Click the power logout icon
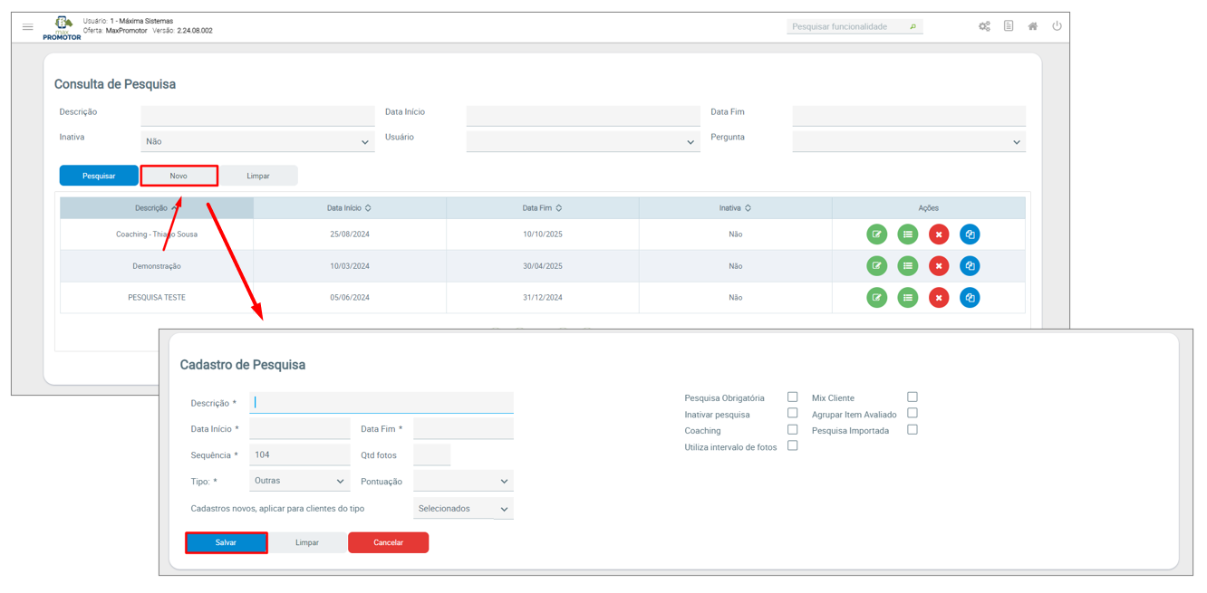Image resolution: width=1207 pixels, height=593 pixels. pyautogui.click(x=1057, y=26)
